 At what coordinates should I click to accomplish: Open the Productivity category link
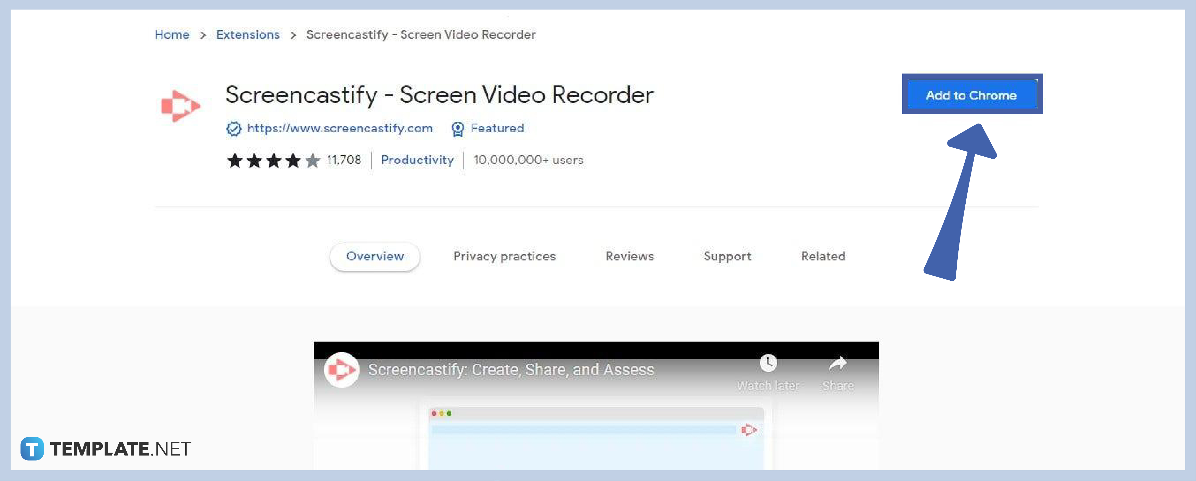click(417, 160)
